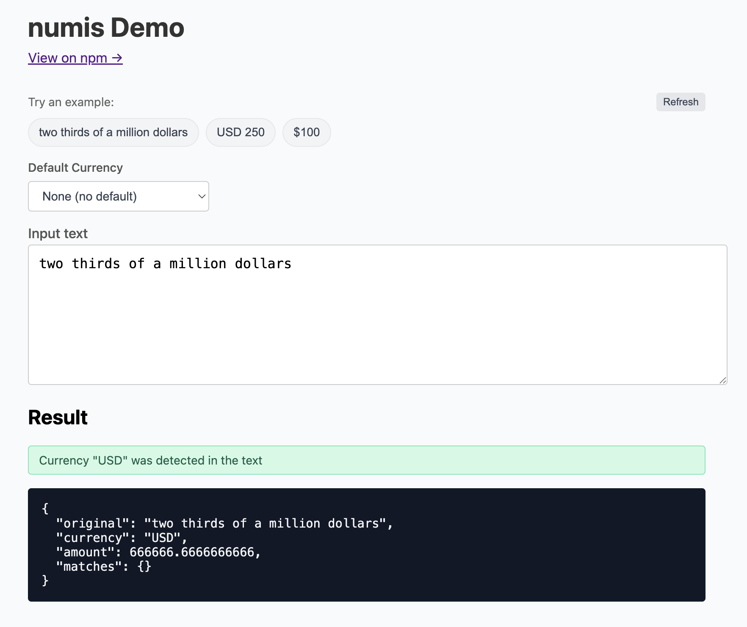Click the "currency": "USD" line in results
The image size is (747, 627).
pyautogui.click(x=121, y=537)
